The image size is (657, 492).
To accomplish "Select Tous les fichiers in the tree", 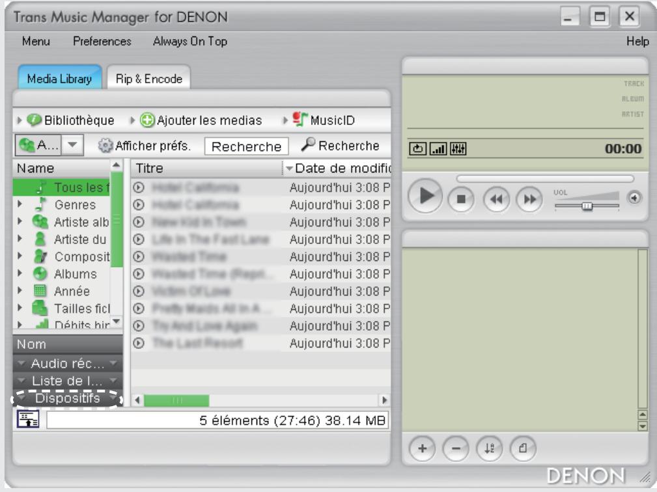I will click(x=62, y=187).
